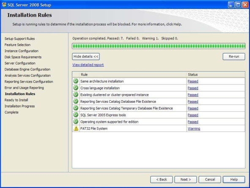Open Passed link for Same architecture installation
250x188 pixels.
(x=193, y=81)
